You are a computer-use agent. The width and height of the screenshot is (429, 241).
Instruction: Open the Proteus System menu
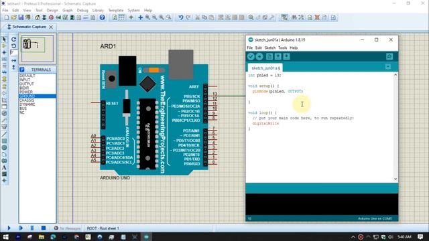point(133,11)
